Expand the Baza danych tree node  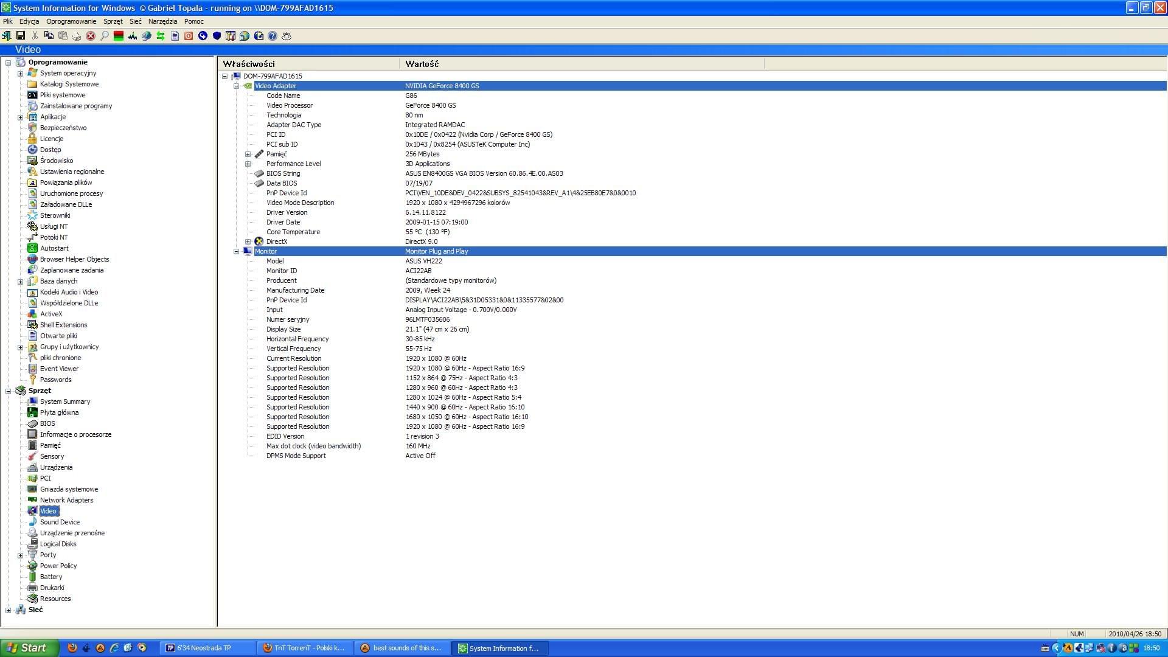[x=20, y=282]
